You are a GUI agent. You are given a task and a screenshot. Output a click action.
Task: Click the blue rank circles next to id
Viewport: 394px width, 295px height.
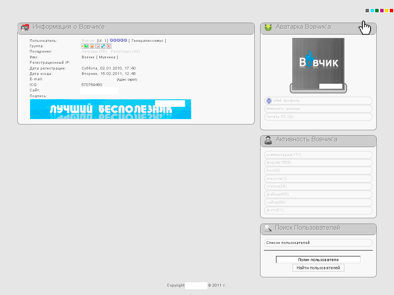(119, 40)
